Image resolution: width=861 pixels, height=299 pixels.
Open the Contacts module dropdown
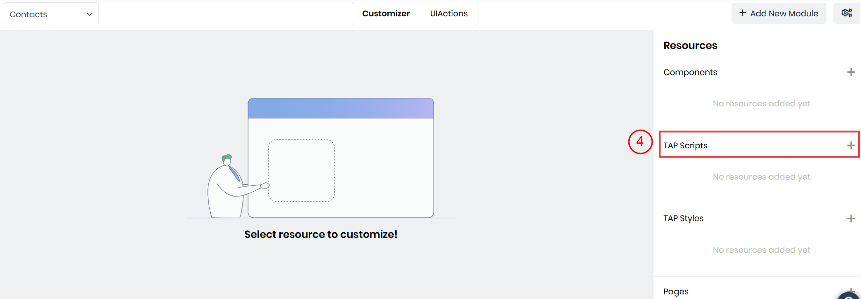(x=51, y=14)
